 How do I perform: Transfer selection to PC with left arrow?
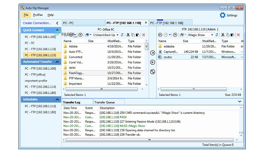tap(153, 62)
